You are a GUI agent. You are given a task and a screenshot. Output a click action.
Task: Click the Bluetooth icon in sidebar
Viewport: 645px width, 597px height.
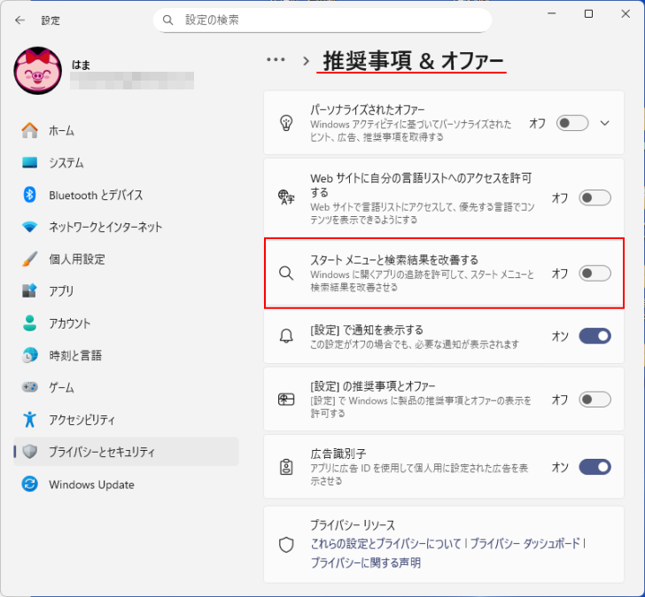point(29,195)
